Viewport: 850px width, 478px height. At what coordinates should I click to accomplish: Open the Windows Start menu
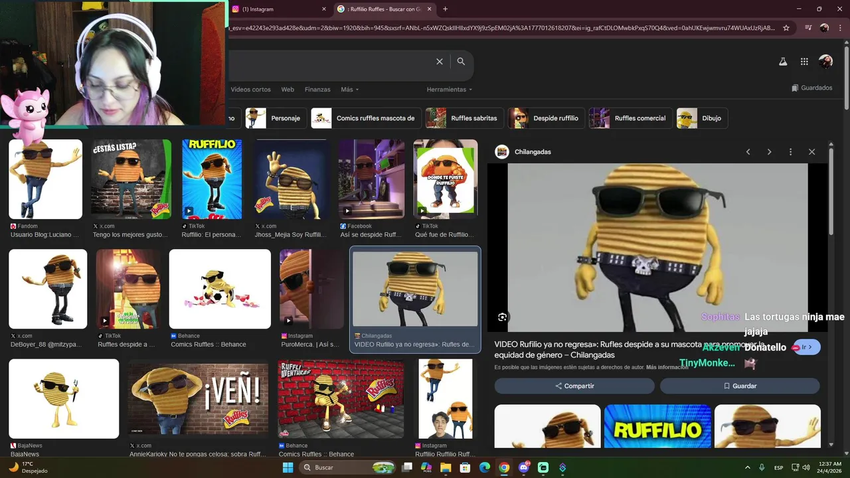288,467
